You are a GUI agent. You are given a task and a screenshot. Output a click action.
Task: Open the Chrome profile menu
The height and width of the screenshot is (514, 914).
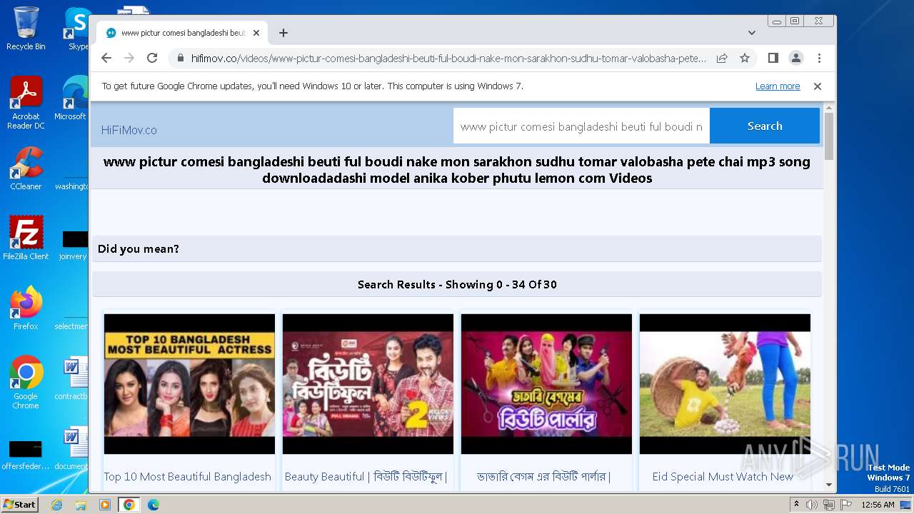[796, 58]
